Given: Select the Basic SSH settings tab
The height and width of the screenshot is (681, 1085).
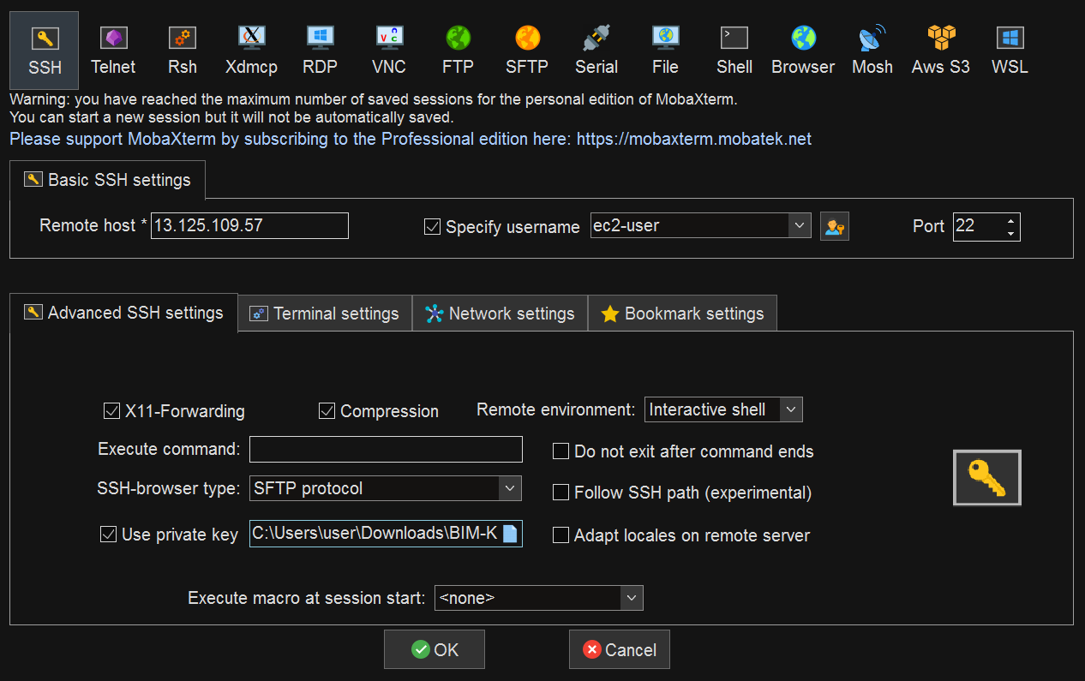Looking at the screenshot, I should [x=107, y=180].
